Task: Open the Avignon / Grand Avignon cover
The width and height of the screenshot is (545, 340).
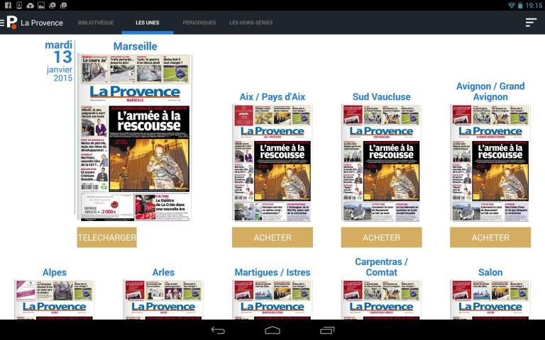Action: click(490, 163)
